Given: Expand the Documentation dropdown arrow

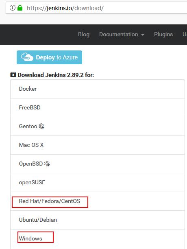Looking at the screenshot, I should (x=143, y=35).
